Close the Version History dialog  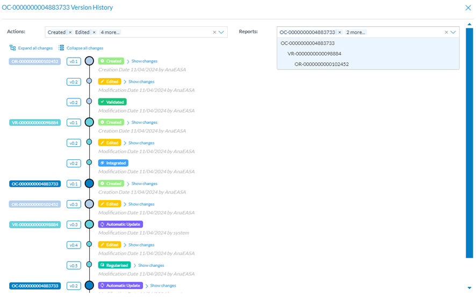467,8
